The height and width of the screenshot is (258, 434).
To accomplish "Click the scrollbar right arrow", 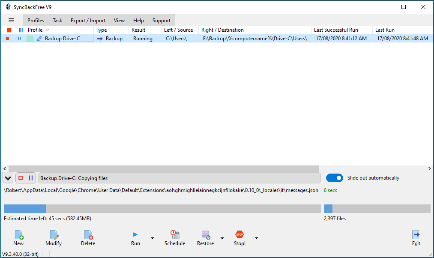I will pyautogui.click(x=430, y=168).
